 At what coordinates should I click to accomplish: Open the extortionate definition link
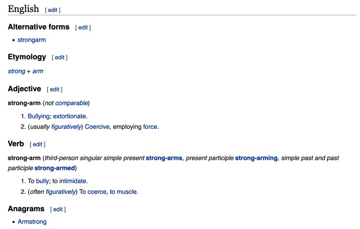(69, 116)
